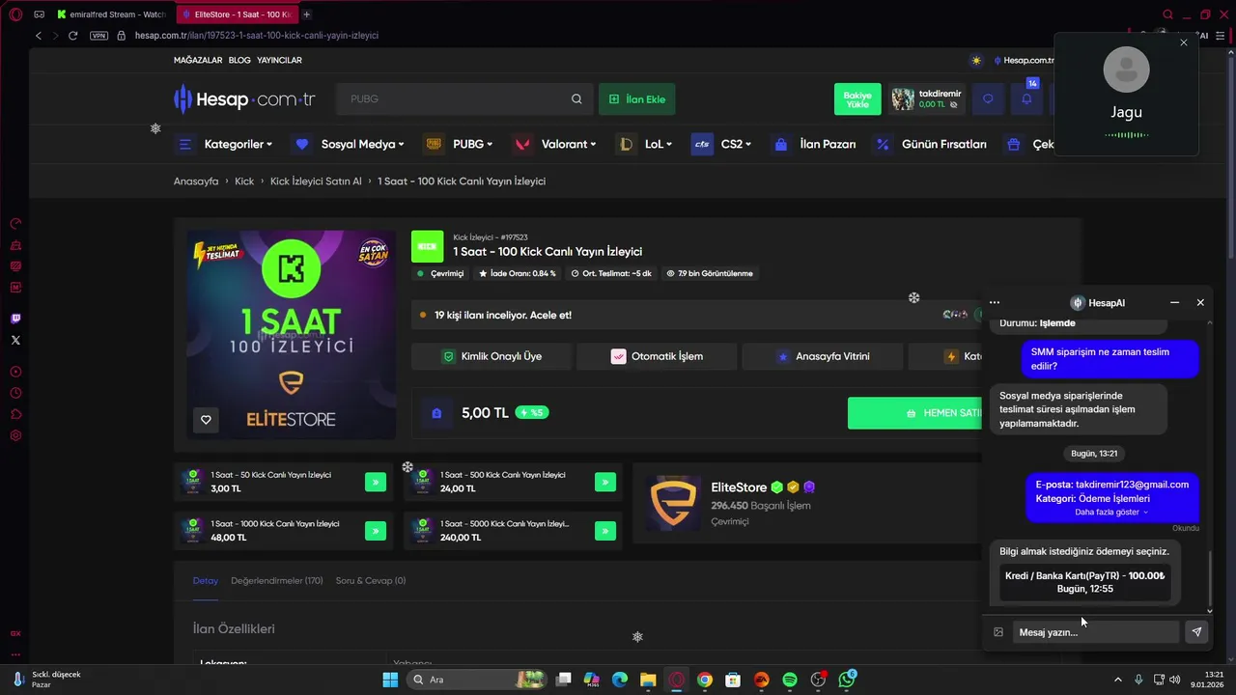Image resolution: width=1236 pixels, height=695 pixels.
Task: Expand message with Daha fazla göster
Action: point(1111,513)
